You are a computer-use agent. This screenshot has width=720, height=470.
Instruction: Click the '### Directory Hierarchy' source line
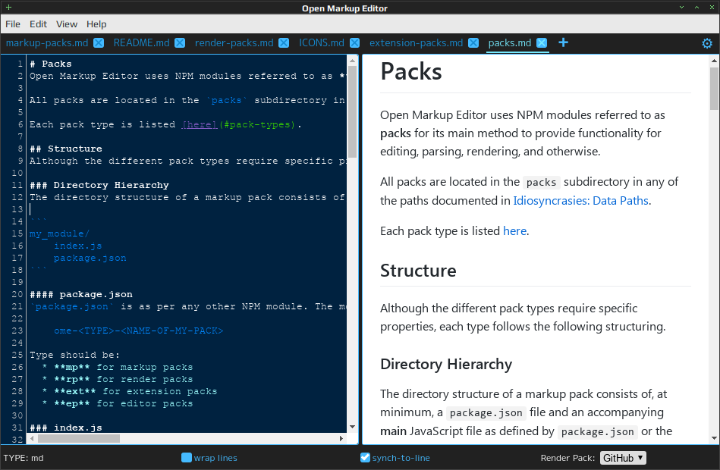[99, 185]
